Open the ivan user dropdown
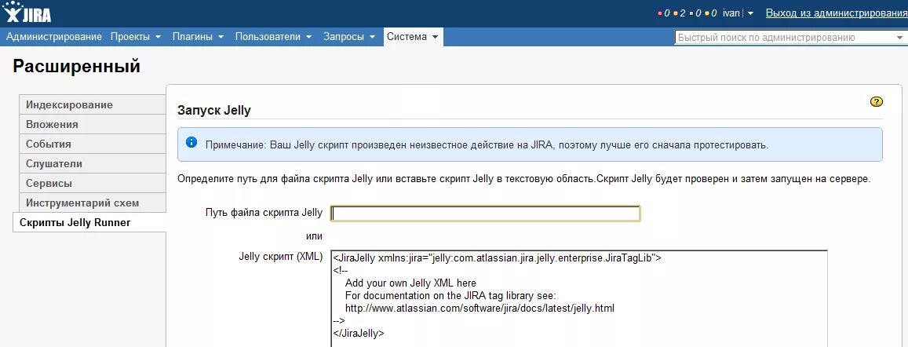 (x=738, y=13)
